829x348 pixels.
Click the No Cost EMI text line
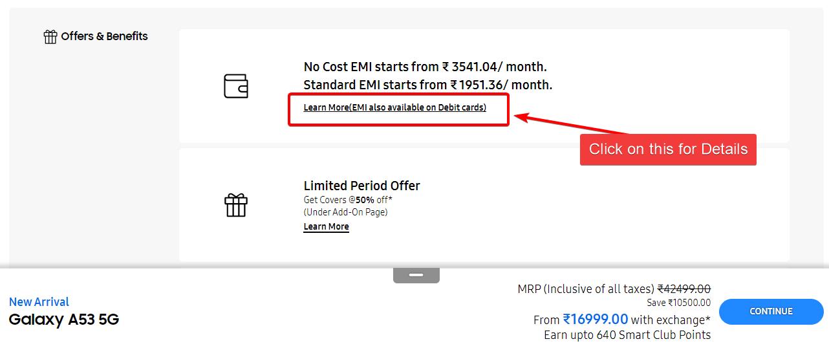[425, 67]
